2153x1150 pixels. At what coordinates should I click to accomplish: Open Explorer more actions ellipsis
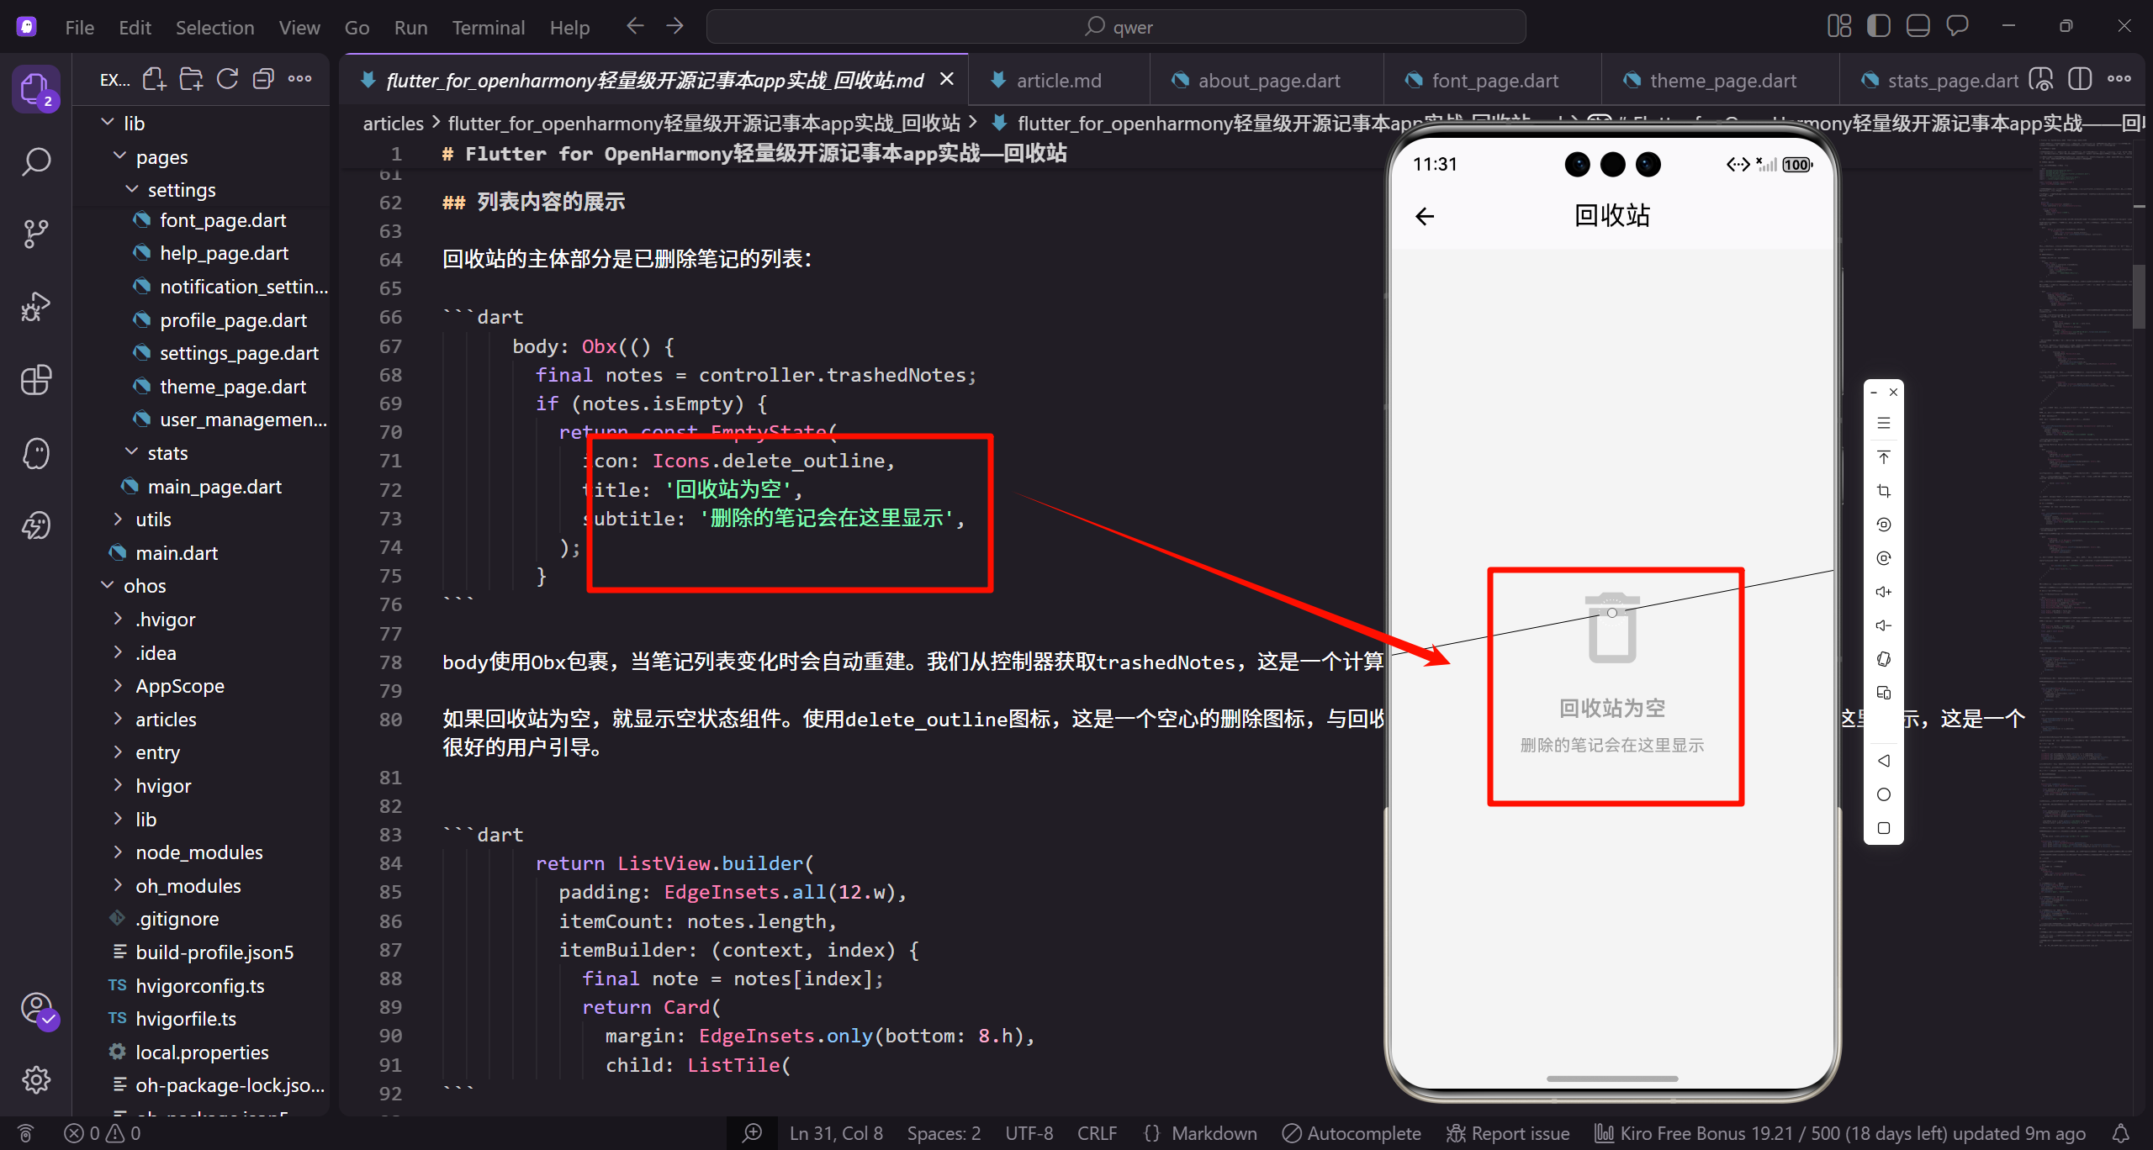299,79
